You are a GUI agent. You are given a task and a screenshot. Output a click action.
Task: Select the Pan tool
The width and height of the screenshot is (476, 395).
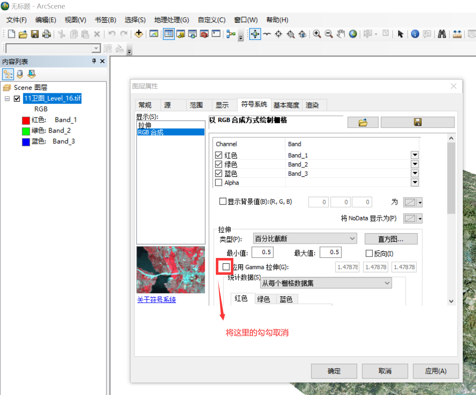coord(341,34)
